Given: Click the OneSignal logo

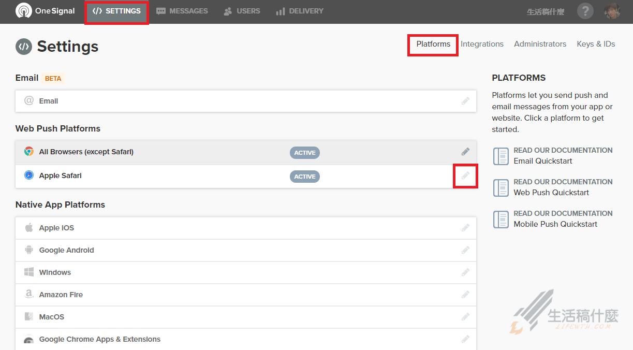Looking at the screenshot, I should (x=45, y=11).
